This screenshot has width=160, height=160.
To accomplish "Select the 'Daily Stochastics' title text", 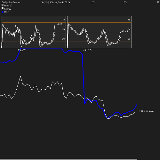I will (x=11, y=3).
